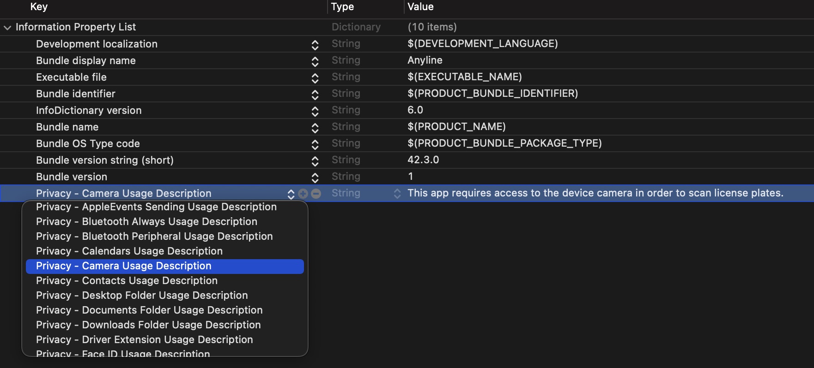Select Privacy - Contacts Usage Description option
The width and height of the screenshot is (814, 368).
point(127,280)
